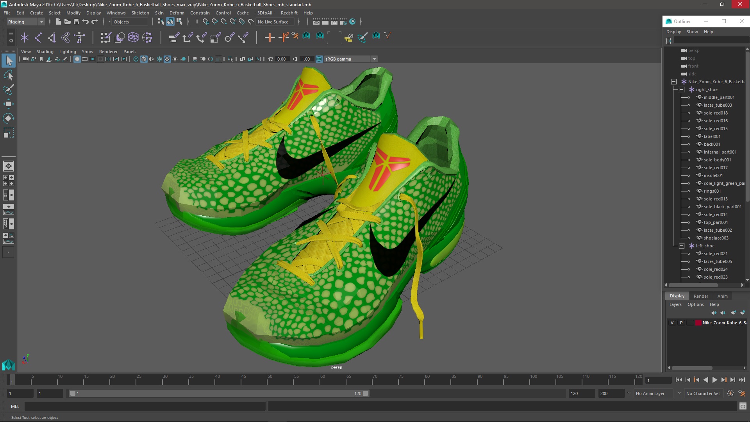Collapse the left_shoe group in Outliner
Screen dimensions: 750x422
(682, 246)
